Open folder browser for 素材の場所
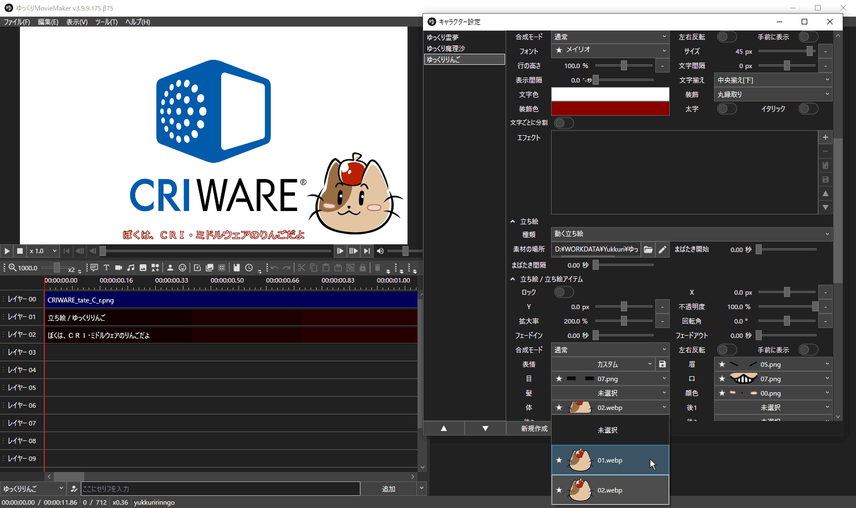Screen dimensions: 856x508 coord(648,250)
